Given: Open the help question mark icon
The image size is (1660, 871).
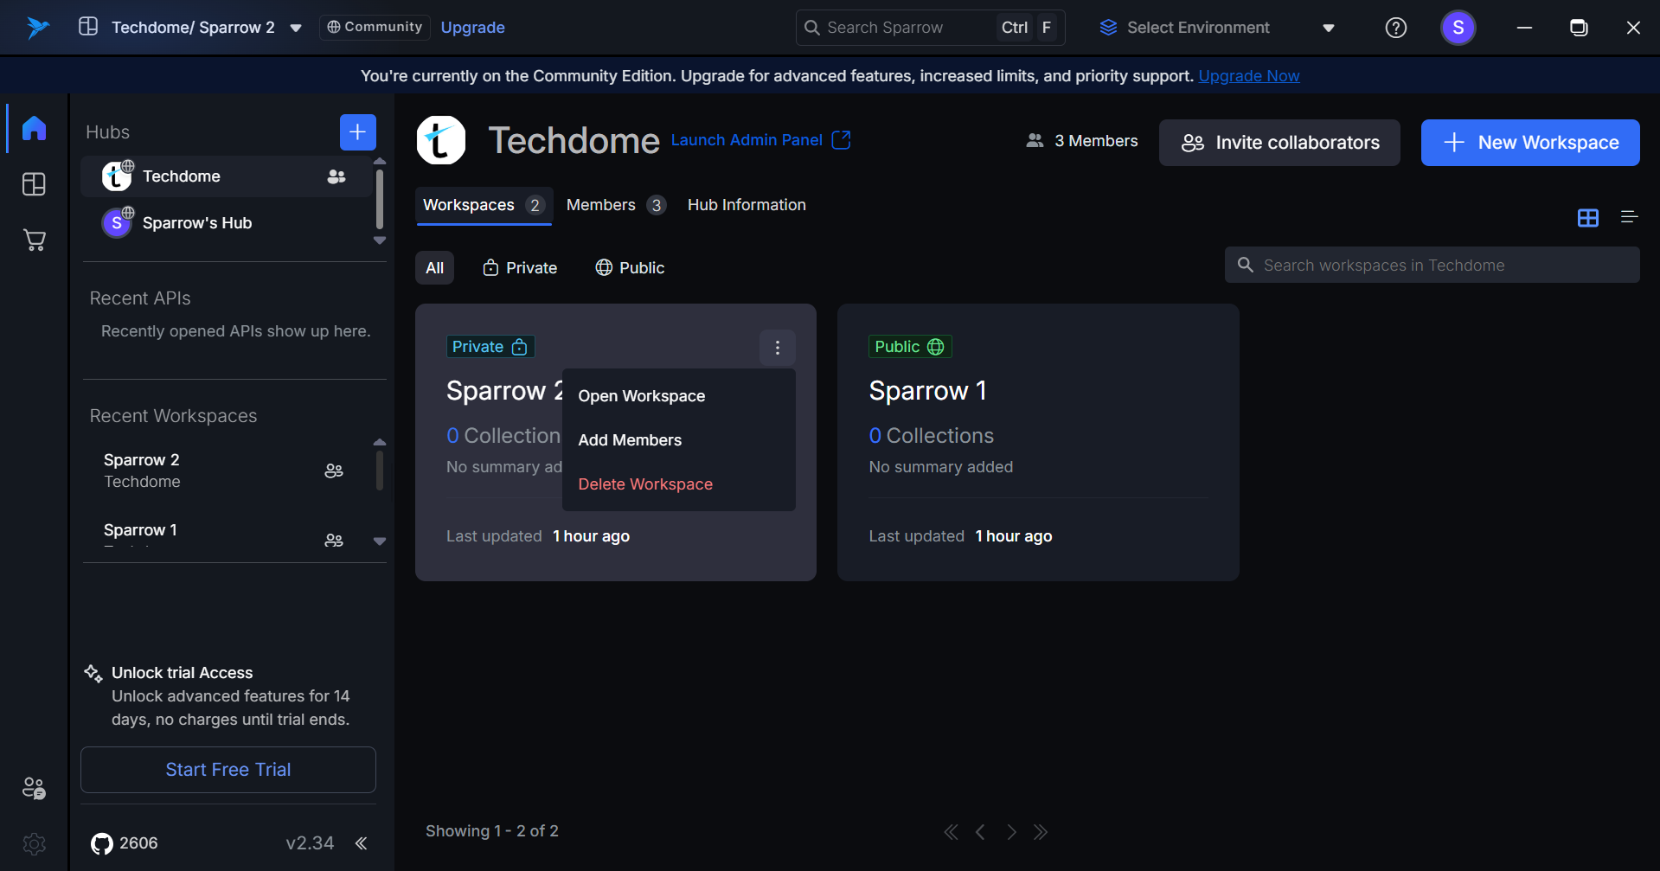Looking at the screenshot, I should click(1395, 28).
